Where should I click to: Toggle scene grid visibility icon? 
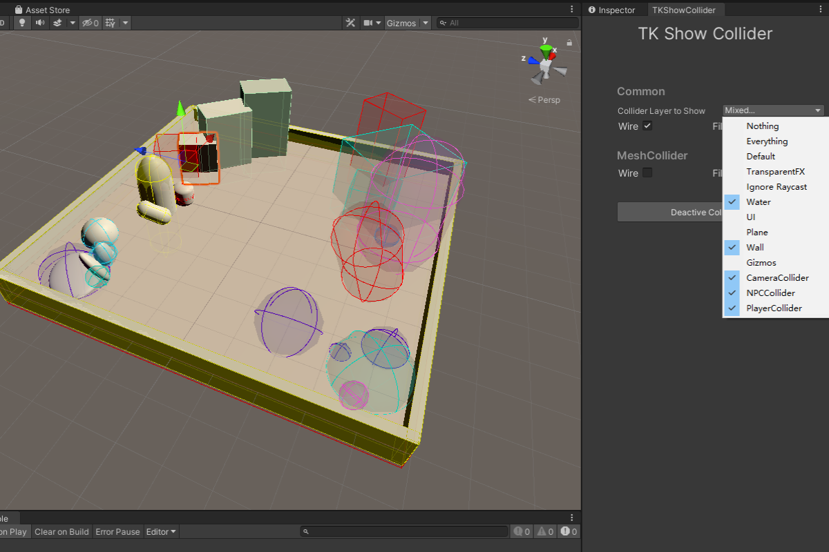click(109, 23)
